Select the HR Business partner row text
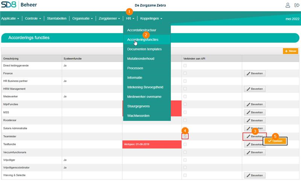Image resolution: width=301 pixels, height=181 pixels. coord(15,81)
